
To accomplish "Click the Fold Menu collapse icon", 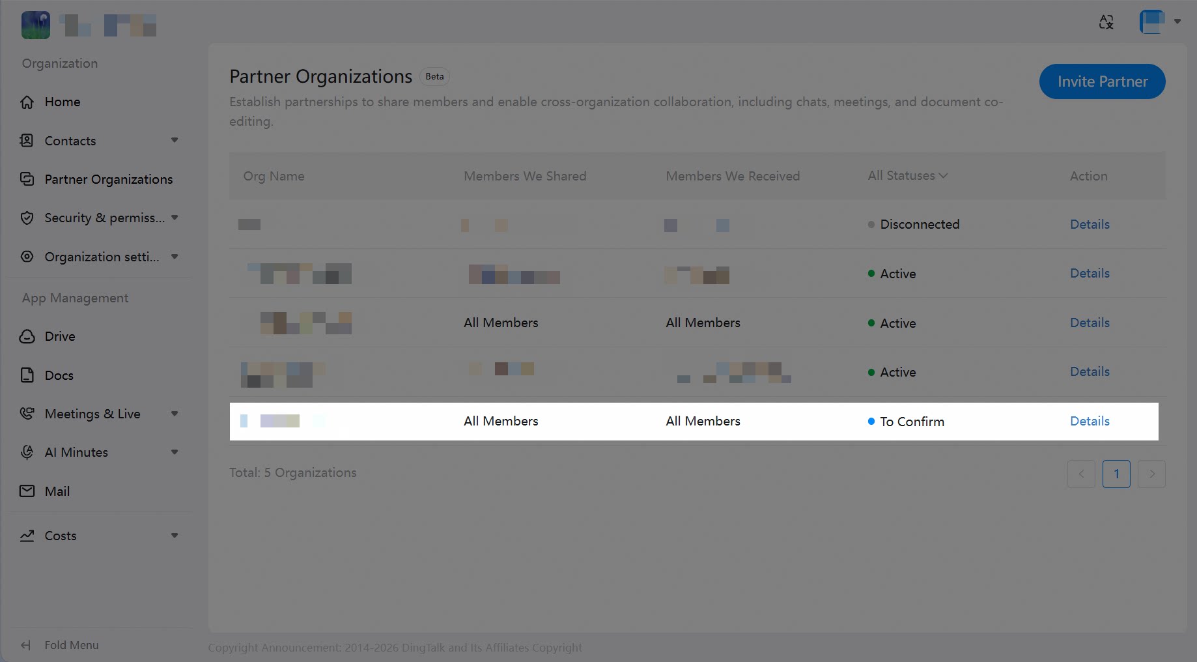I will pyautogui.click(x=26, y=645).
